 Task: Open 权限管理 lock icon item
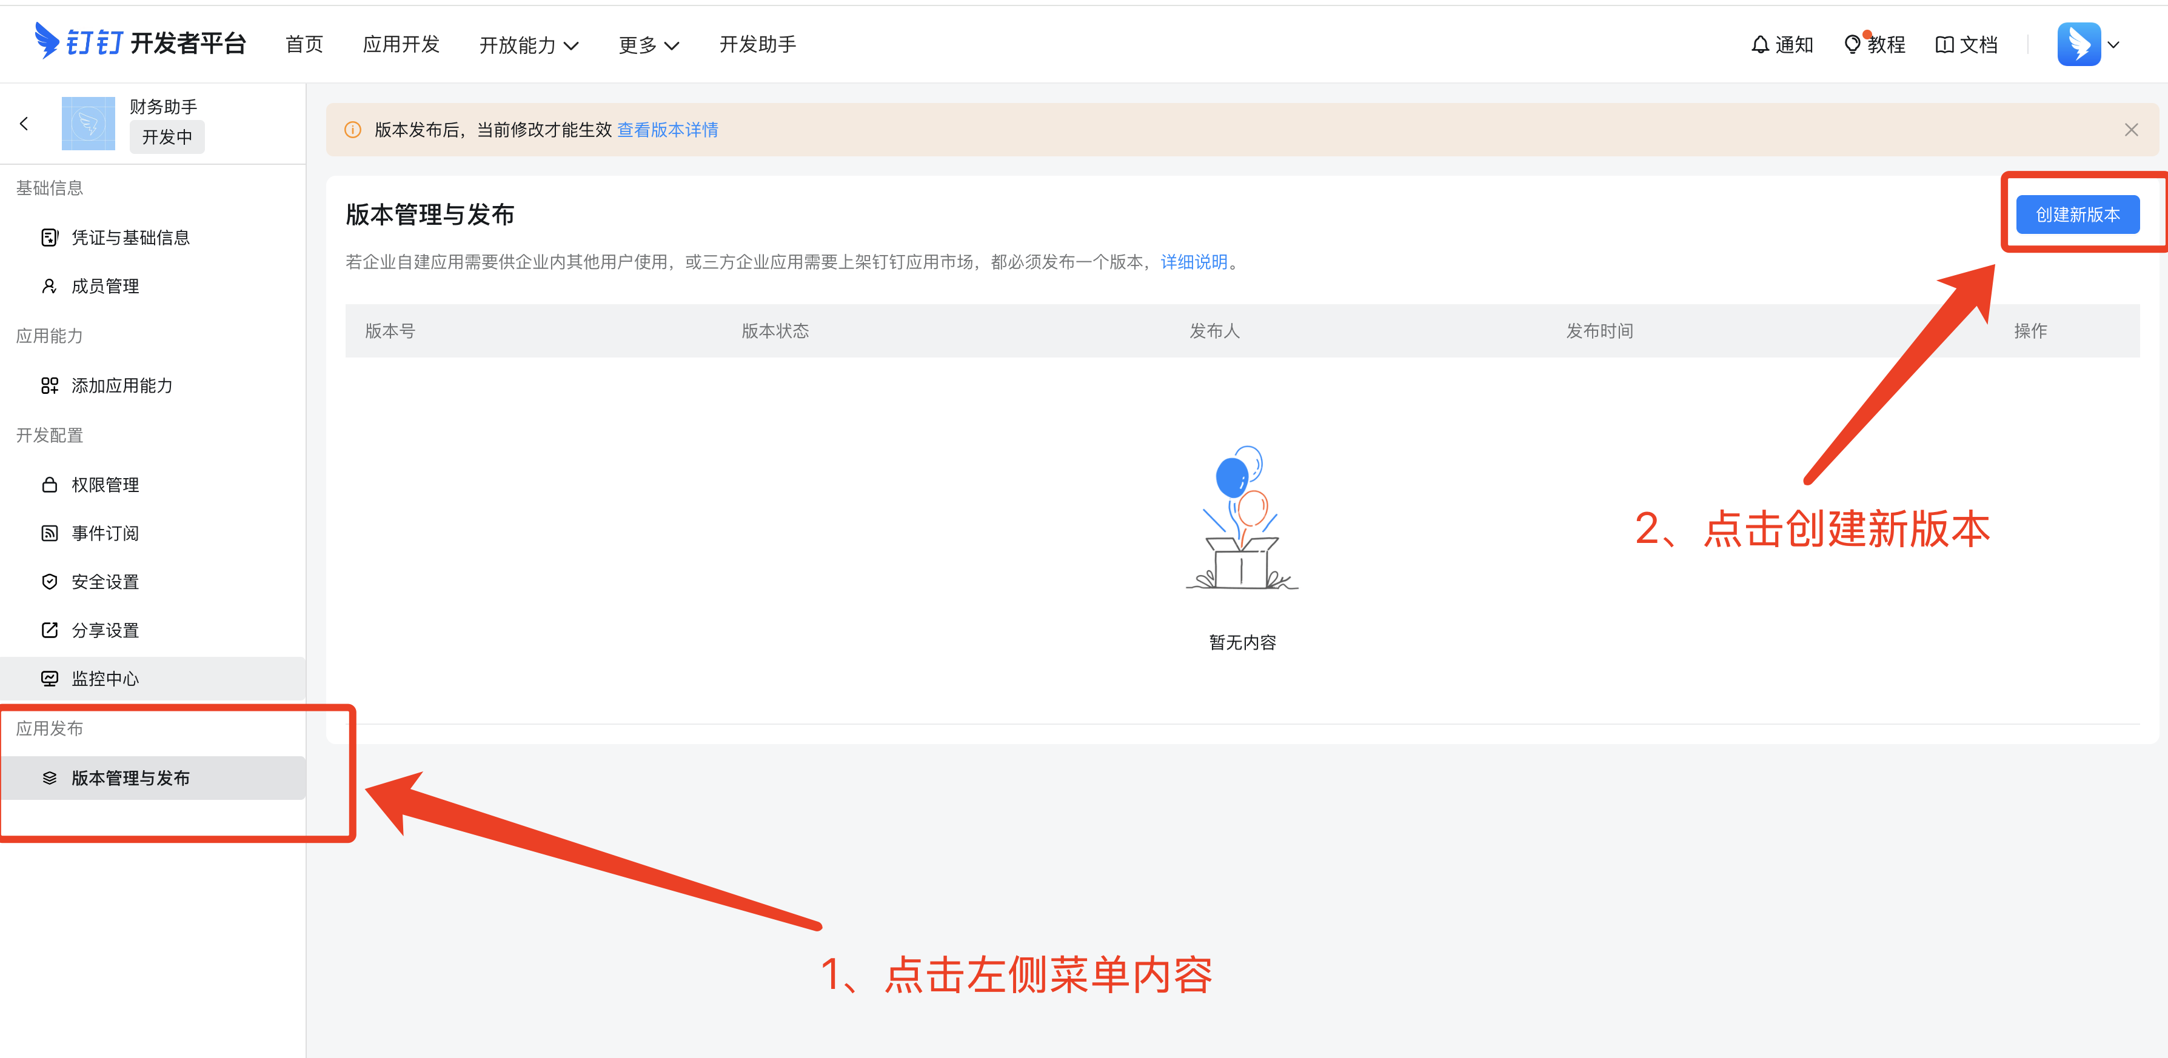(x=104, y=485)
